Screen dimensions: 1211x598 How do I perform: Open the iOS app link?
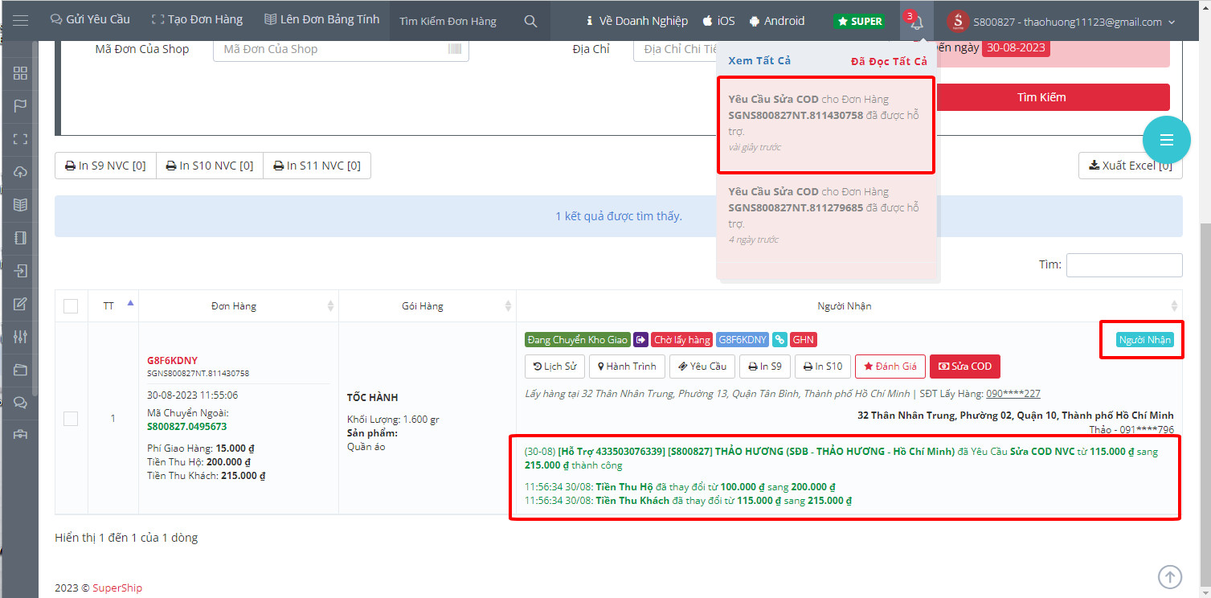tap(718, 21)
